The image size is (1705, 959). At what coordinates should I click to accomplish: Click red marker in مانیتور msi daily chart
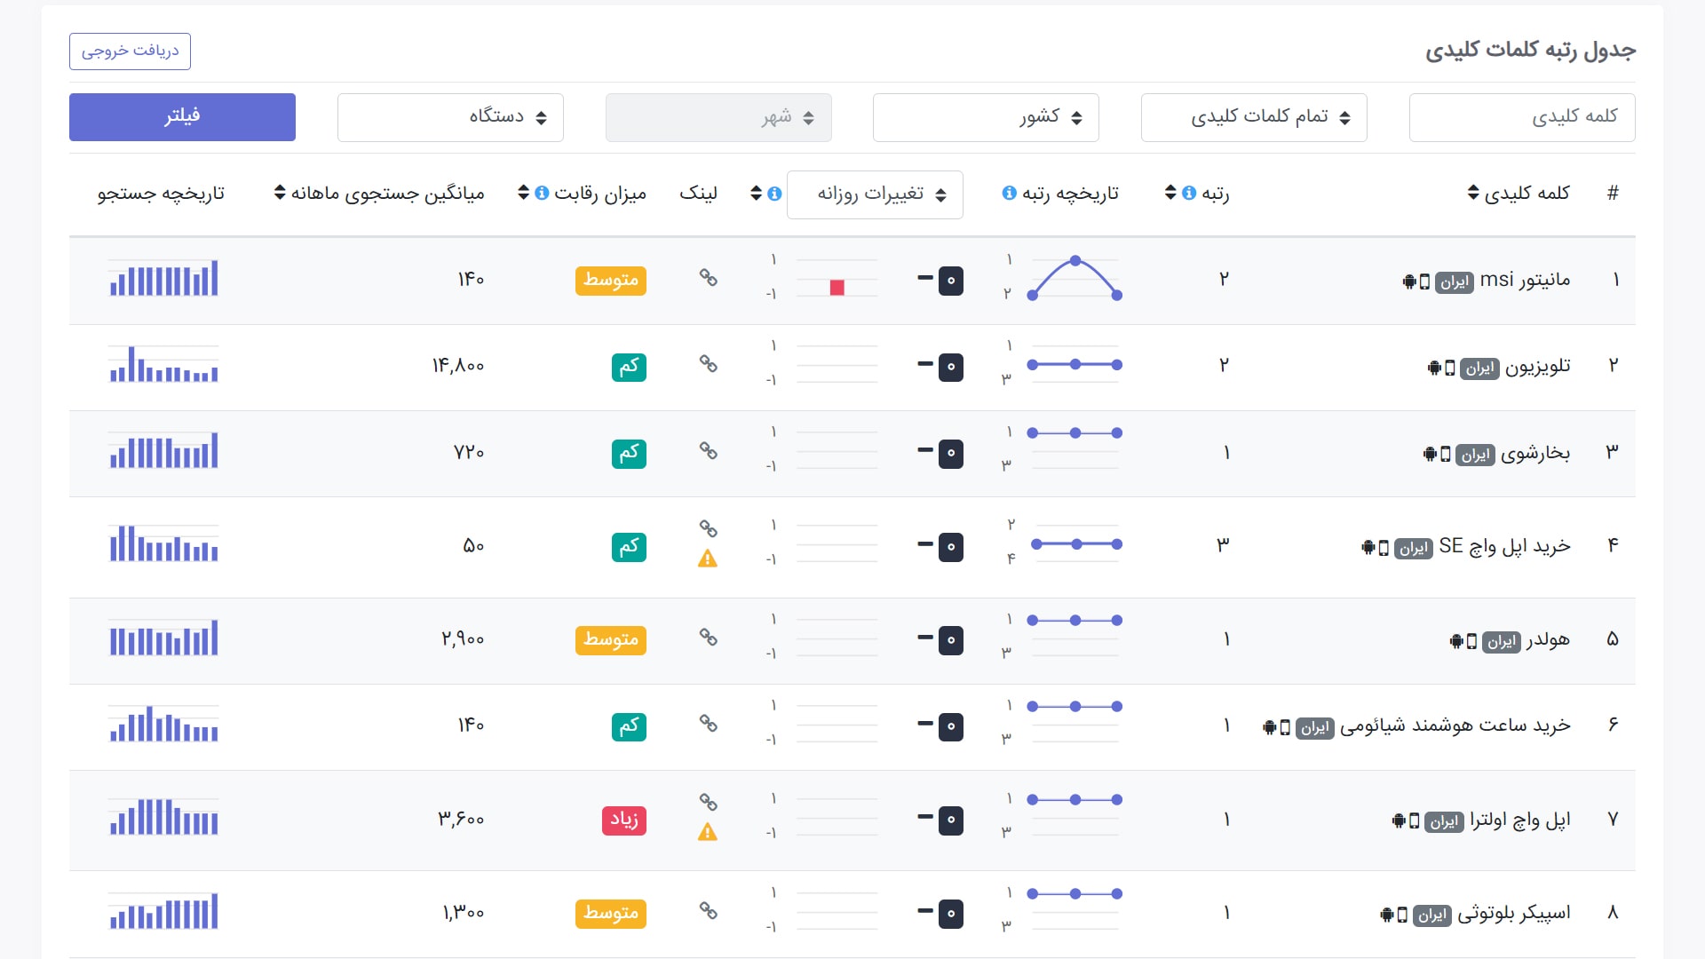tap(837, 288)
